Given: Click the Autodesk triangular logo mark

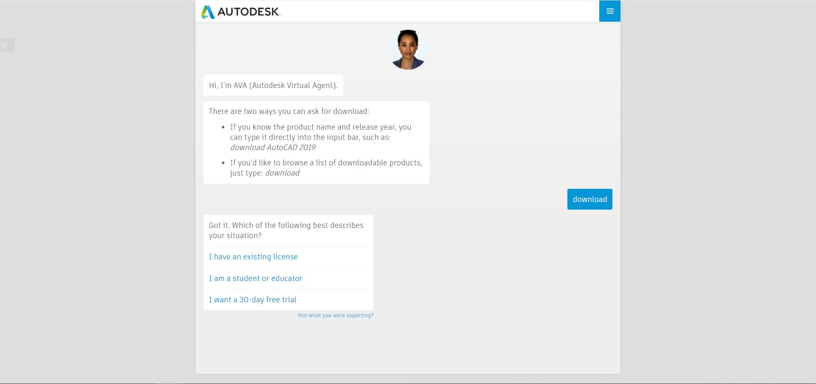Looking at the screenshot, I should click(207, 12).
